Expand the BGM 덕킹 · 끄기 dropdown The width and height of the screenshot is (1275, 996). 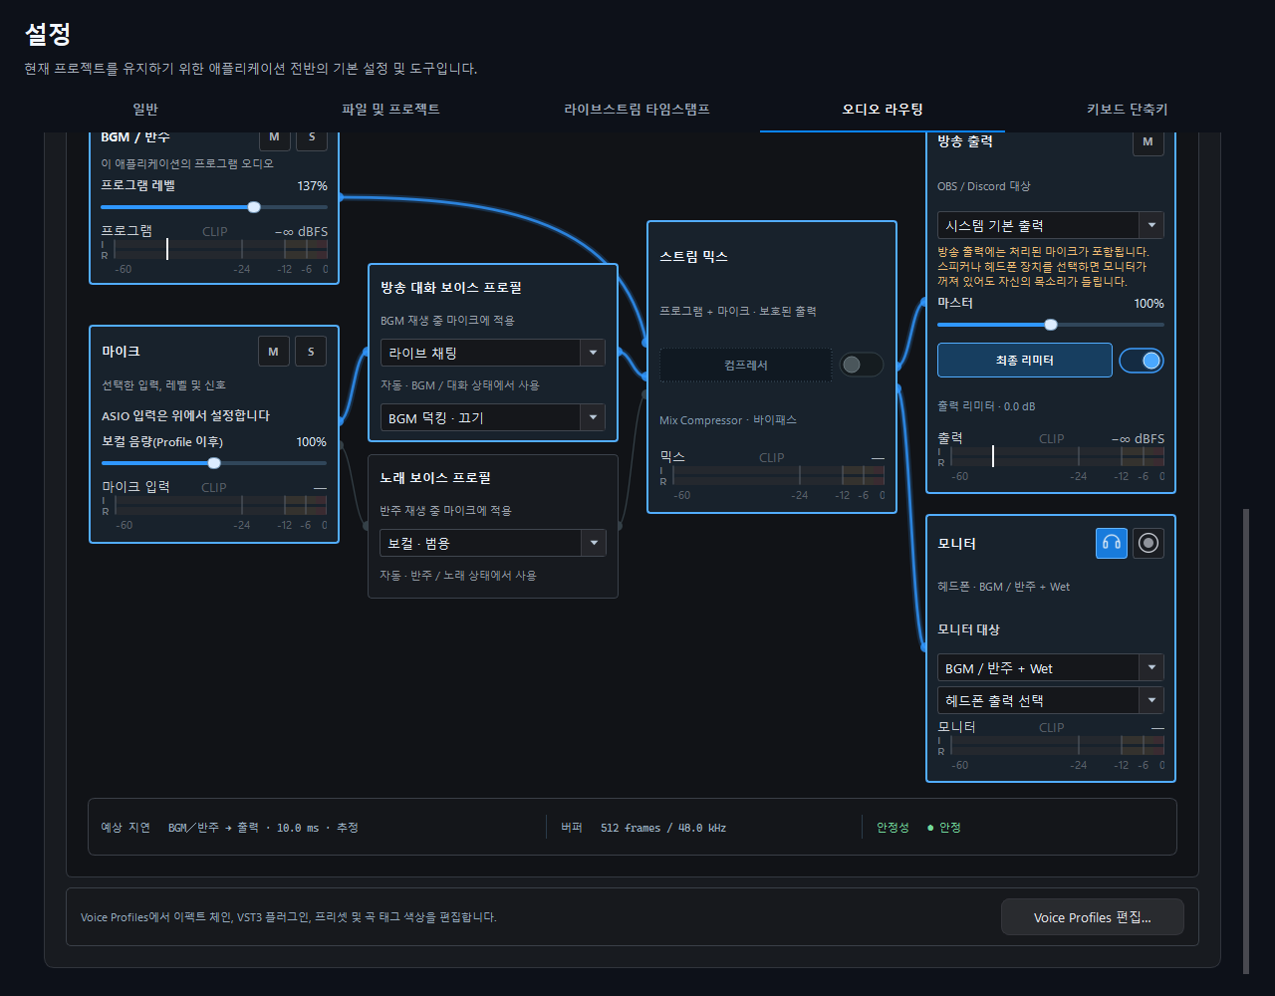click(x=493, y=417)
